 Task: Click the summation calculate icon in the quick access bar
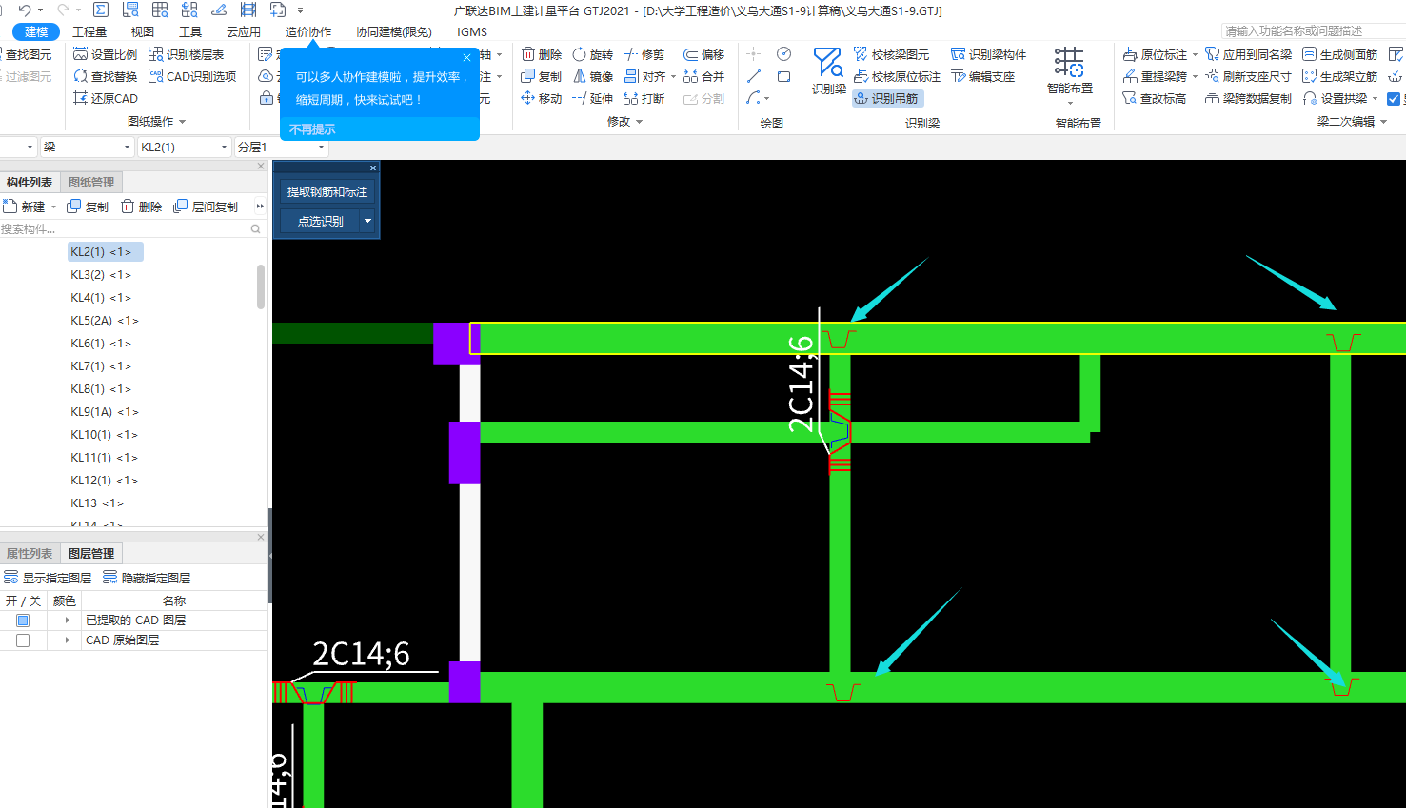[101, 10]
